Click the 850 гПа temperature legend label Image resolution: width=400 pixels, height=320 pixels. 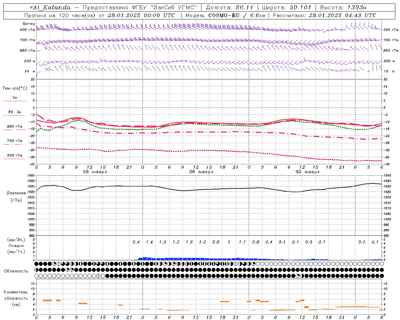pyautogui.click(x=15, y=126)
